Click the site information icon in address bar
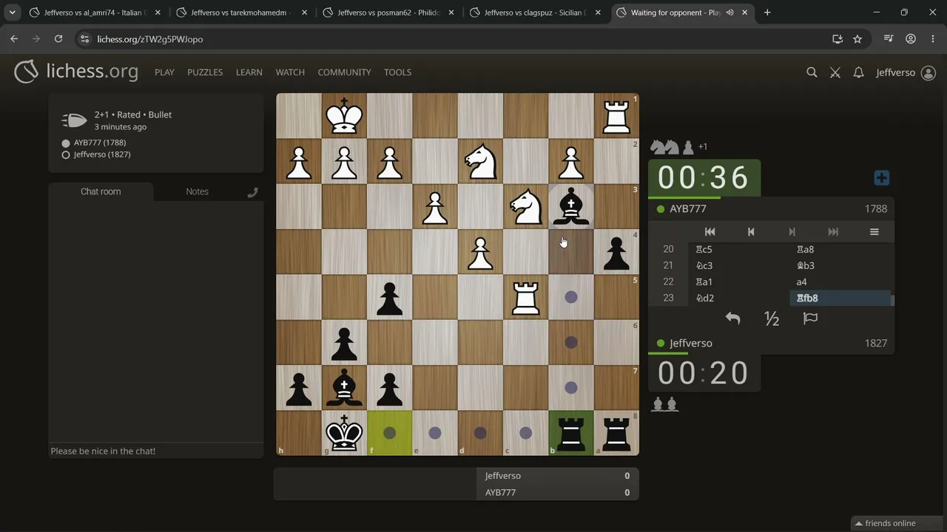Screen dimensions: 947x532 [84, 39]
